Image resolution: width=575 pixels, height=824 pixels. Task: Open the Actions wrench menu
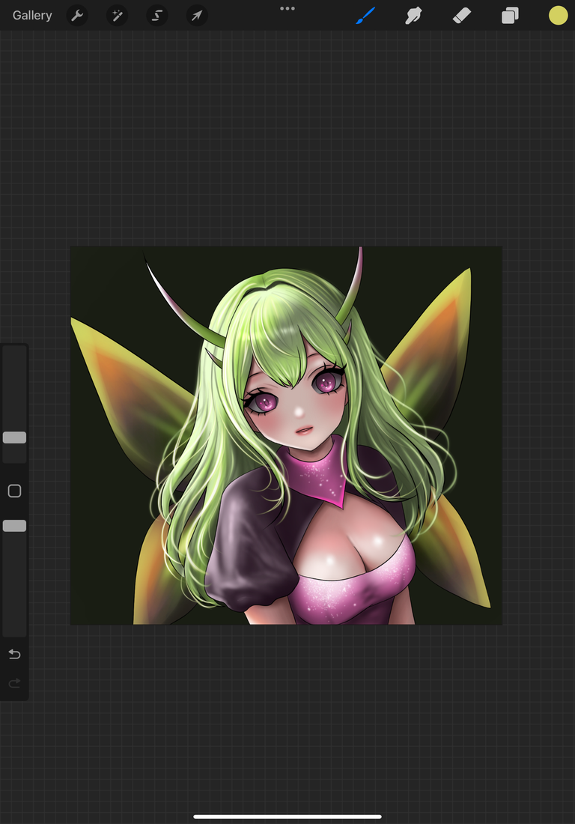pyautogui.click(x=77, y=16)
